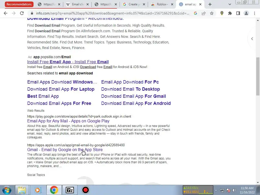Open the share page icon

[x=204, y=13]
